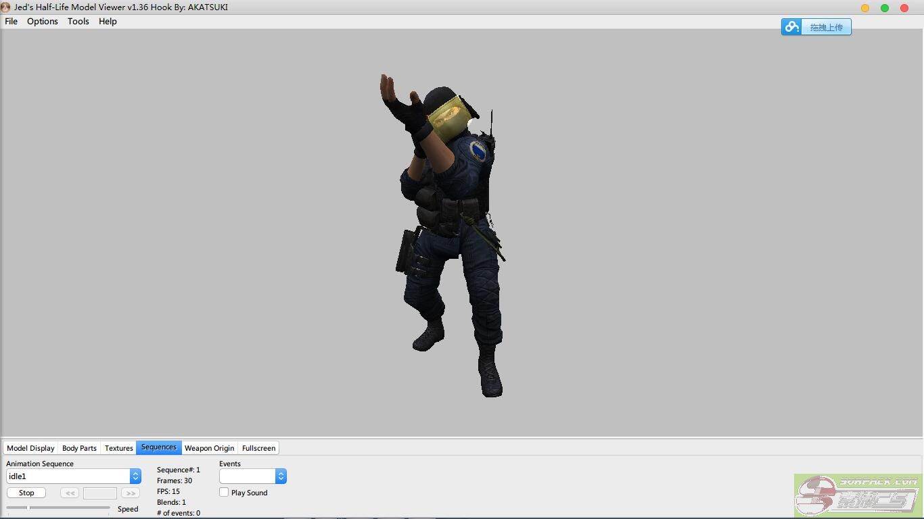Enable the Play Sound checkbox

pos(224,493)
